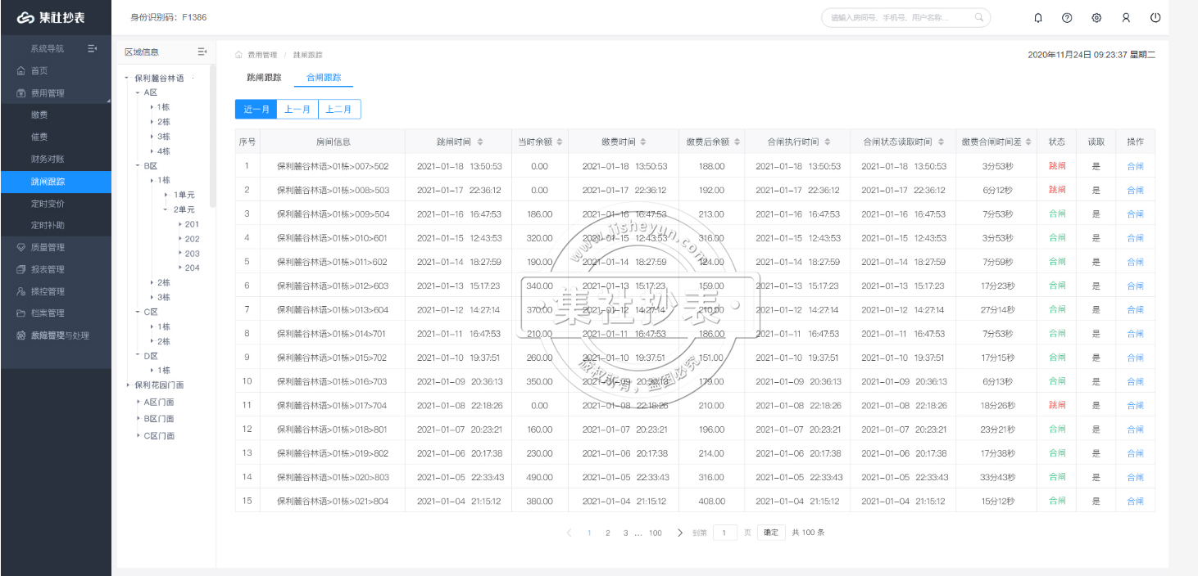
Task: Collapse the system navigation sidebar icon
Action: (x=93, y=48)
